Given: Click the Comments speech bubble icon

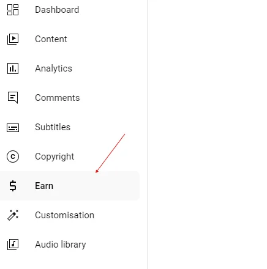Looking at the screenshot, I should click(13, 98).
